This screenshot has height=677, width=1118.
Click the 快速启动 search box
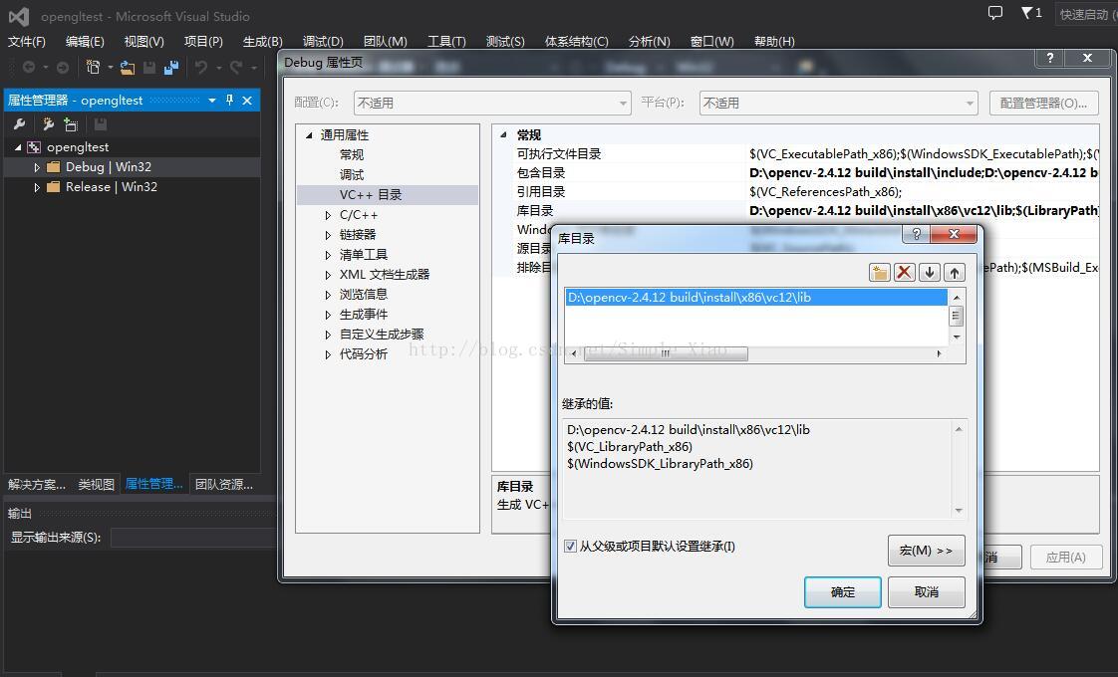click(x=1086, y=14)
